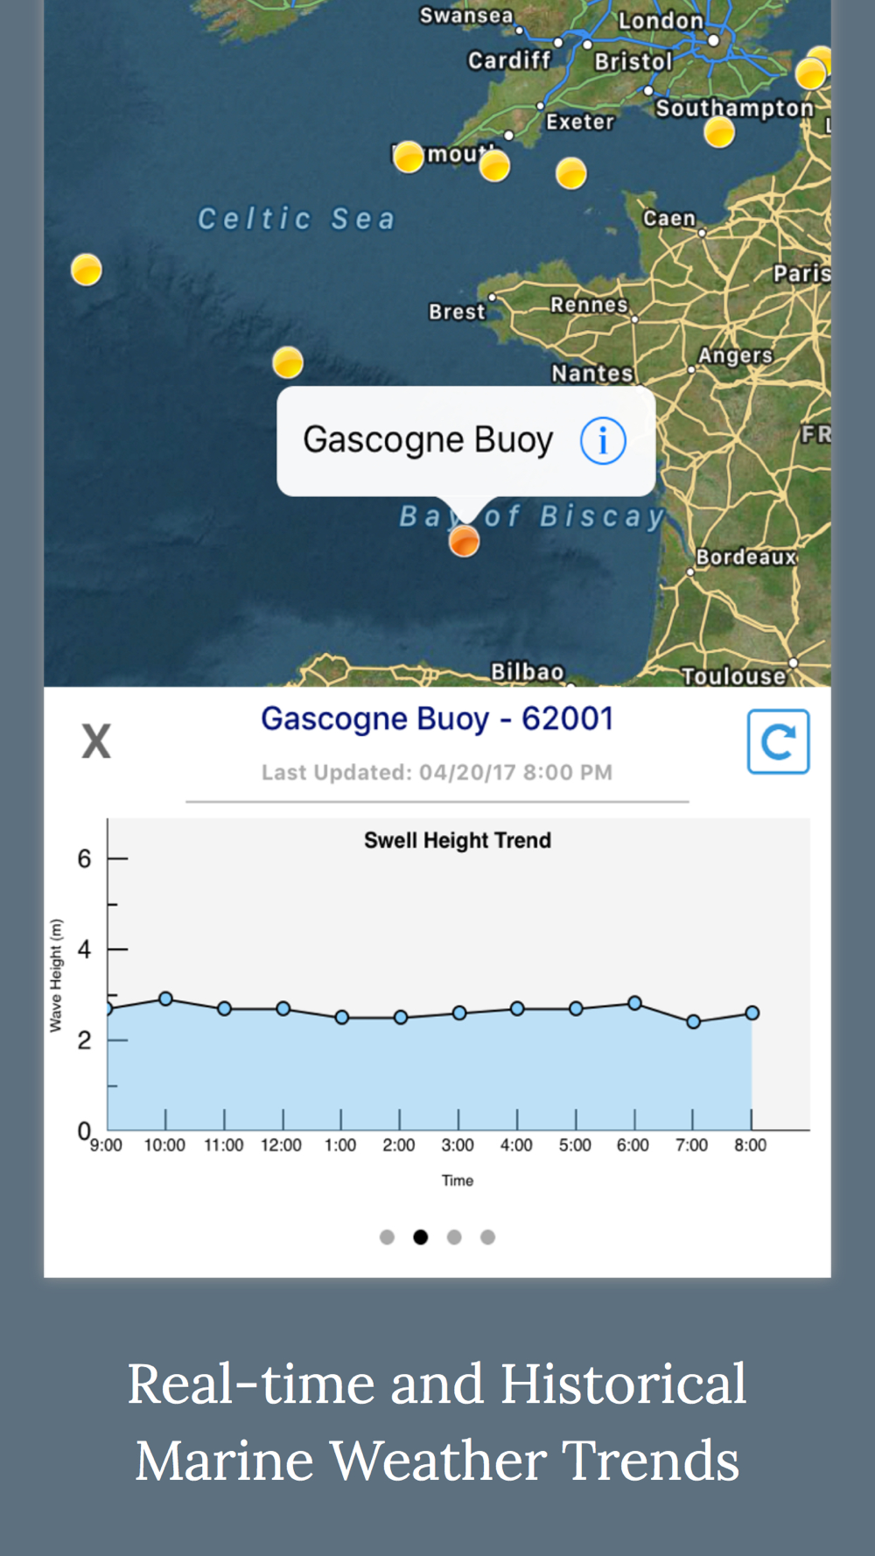The image size is (875, 1556).
Task: Switch to the third chart page dot
Action: [454, 1237]
